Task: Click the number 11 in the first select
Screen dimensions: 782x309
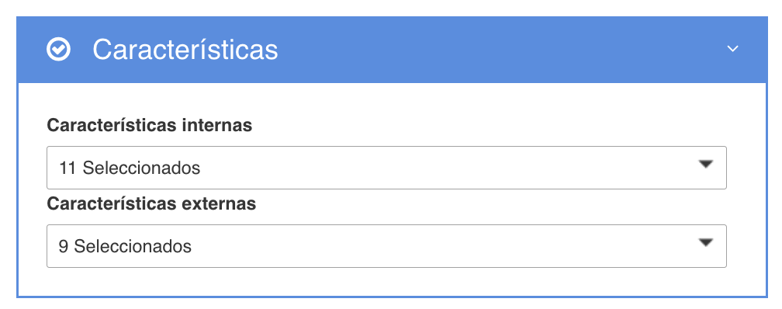Action: tap(67, 168)
